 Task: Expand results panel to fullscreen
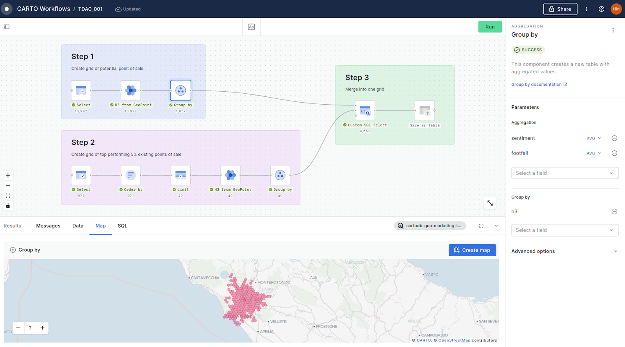pyautogui.click(x=481, y=226)
